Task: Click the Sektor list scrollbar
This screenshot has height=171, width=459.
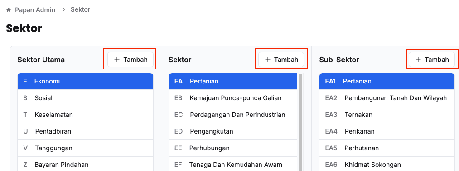Action: [x=300, y=122]
